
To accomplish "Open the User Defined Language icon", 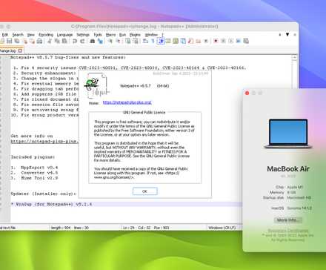I will pos(168,41).
